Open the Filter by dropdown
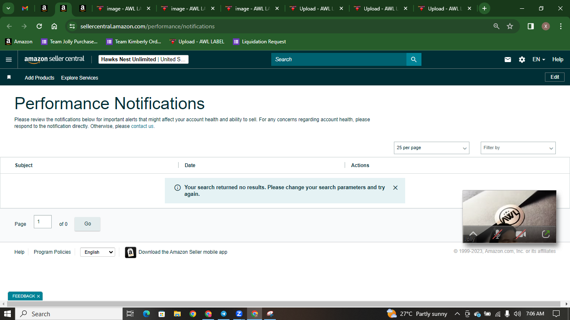The image size is (570, 320). pyautogui.click(x=518, y=148)
